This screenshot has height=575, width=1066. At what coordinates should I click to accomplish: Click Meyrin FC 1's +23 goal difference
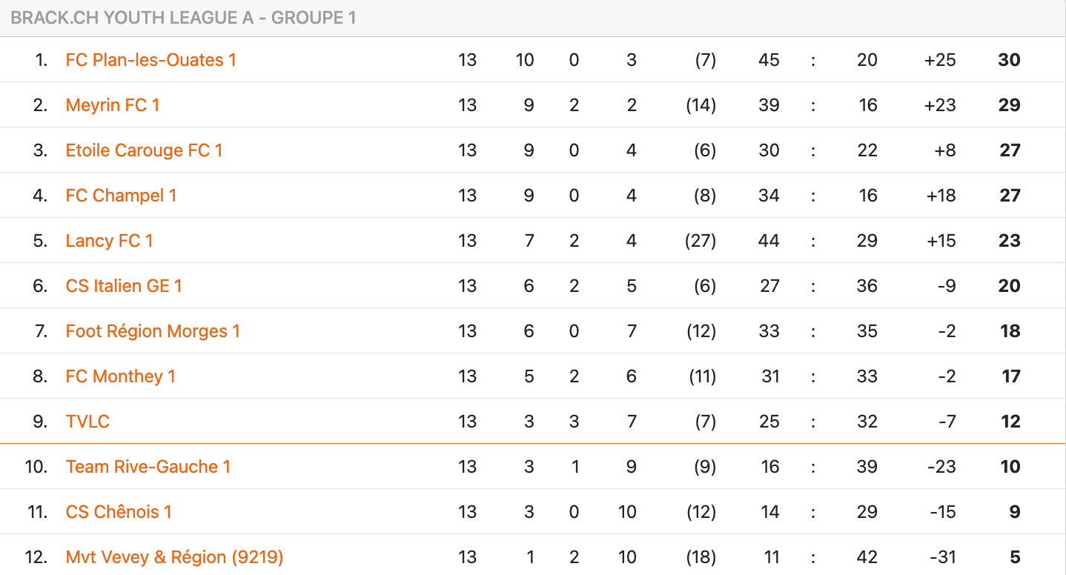(940, 105)
